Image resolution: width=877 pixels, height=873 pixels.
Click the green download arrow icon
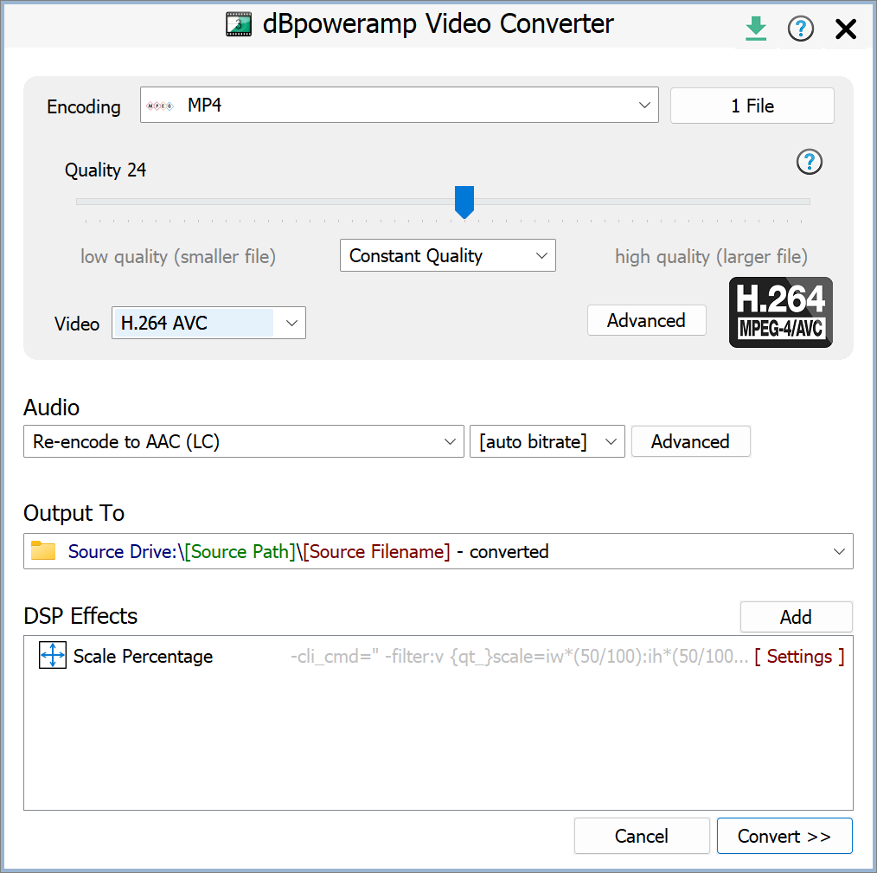[x=756, y=29]
